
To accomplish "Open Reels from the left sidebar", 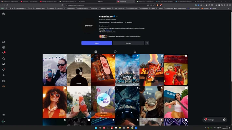I will [4, 47].
